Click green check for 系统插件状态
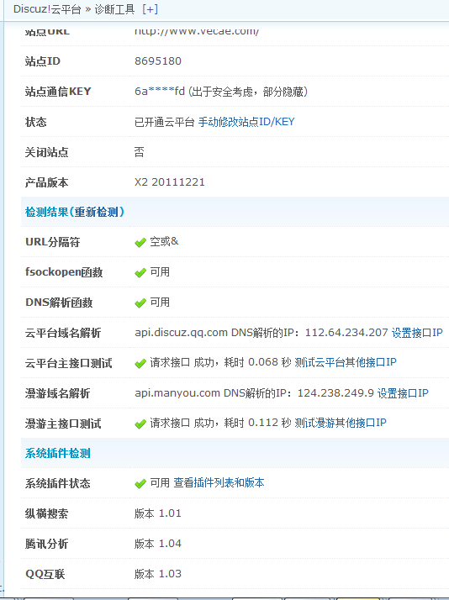The image size is (449, 600). point(140,484)
